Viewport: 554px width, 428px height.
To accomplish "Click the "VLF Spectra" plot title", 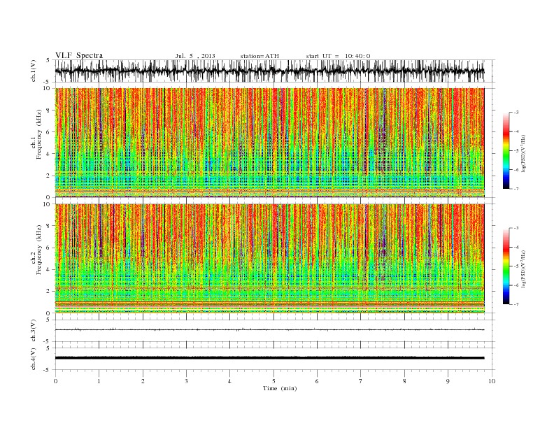I will (79, 55).
